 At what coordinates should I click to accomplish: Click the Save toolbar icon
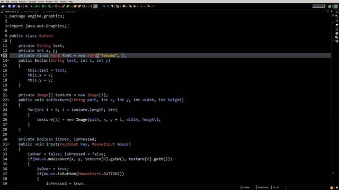click(x=10, y=6)
